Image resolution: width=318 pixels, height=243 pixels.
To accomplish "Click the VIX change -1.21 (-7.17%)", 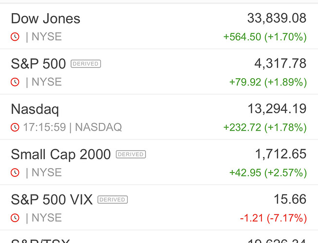I will click(x=273, y=218).
